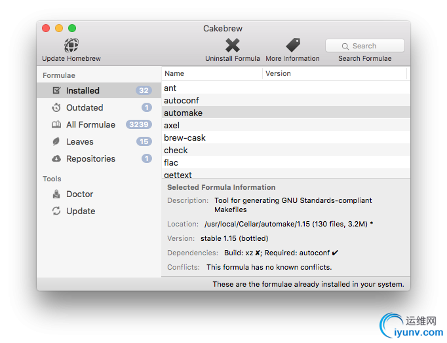The image size is (447, 343).
Task: Open More Information tag icon
Action: pos(293,45)
